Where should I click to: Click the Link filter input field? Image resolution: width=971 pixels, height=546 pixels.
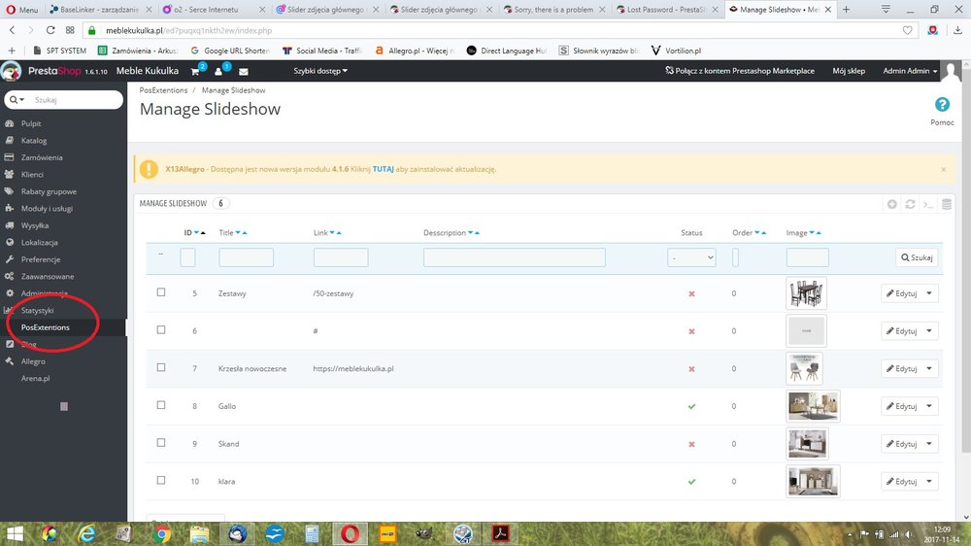point(341,257)
